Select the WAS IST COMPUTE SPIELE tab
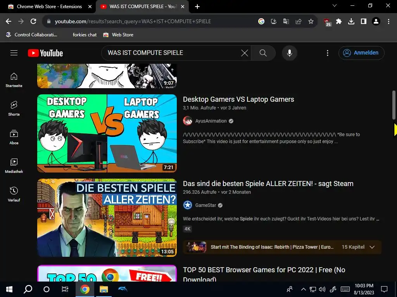The width and height of the screenshot is (397, 297). (142, 7)
